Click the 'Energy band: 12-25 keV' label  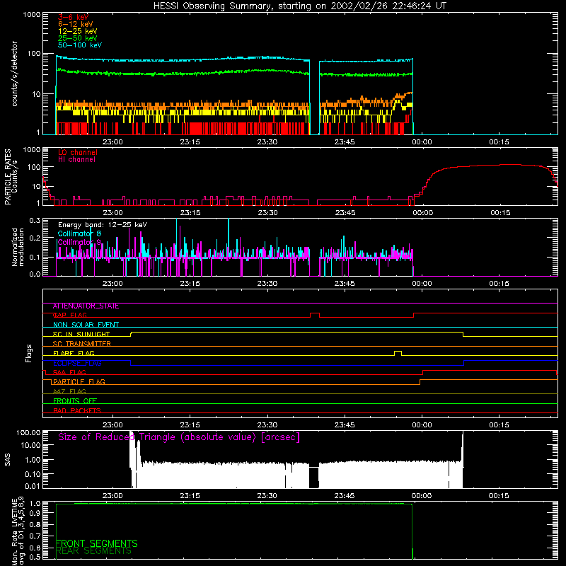point(103,225)
